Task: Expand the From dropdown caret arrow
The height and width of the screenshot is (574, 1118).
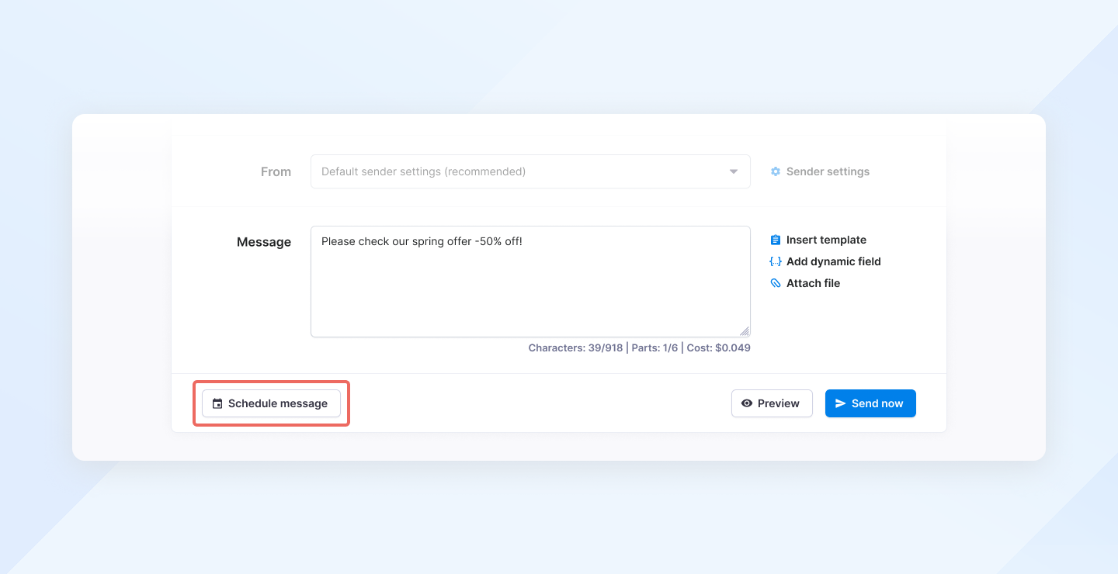Action: pos(734,171)
